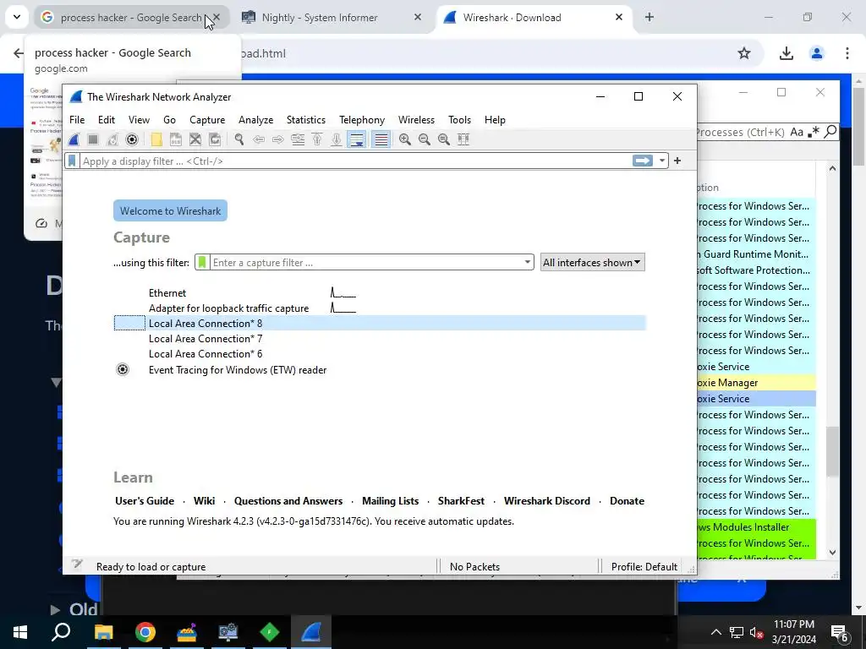Open Windows Start button on taskbar

(x=20, y=632)
